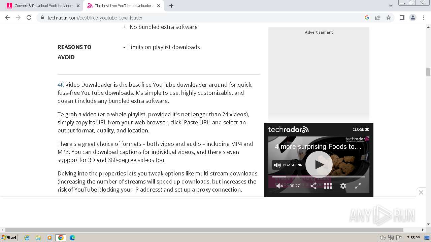Launch Internet Explorer from the taskbar
The height and width of the screenshot is (242, 431).
click(27, 238)
